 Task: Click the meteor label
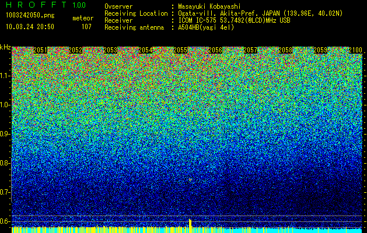pyautogui.click(x=83, y=18)
